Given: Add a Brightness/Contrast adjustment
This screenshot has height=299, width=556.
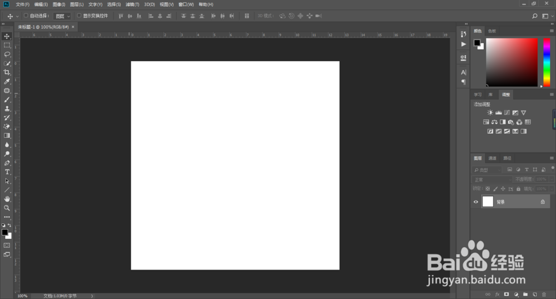Looking at the screenshot, I should tap(490, 113).
